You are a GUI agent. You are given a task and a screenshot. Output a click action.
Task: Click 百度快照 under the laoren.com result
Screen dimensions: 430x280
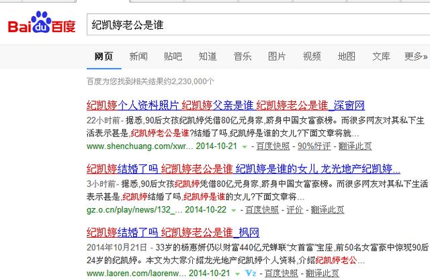coord(282,273)
